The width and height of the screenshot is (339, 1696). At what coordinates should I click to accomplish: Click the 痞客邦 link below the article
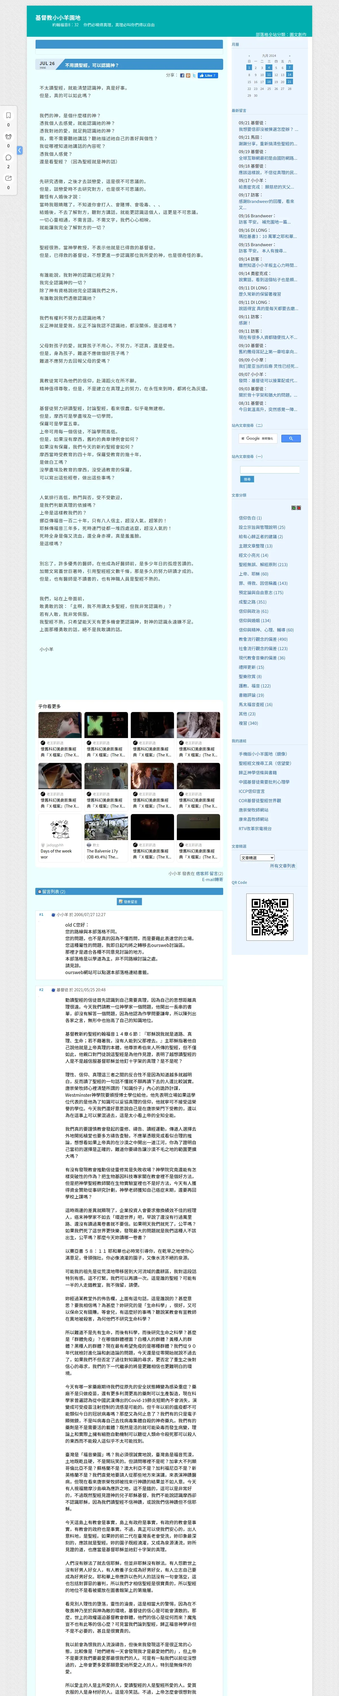point(202,874)
